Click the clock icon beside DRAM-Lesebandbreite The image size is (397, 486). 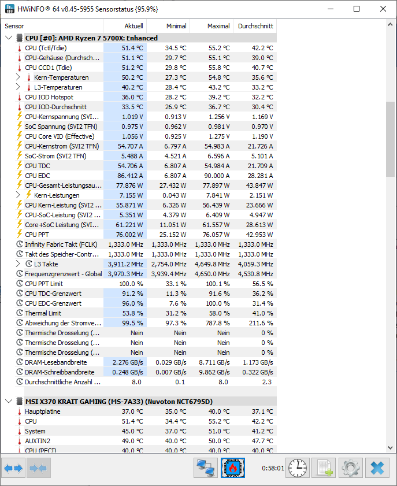pos(20,362)
